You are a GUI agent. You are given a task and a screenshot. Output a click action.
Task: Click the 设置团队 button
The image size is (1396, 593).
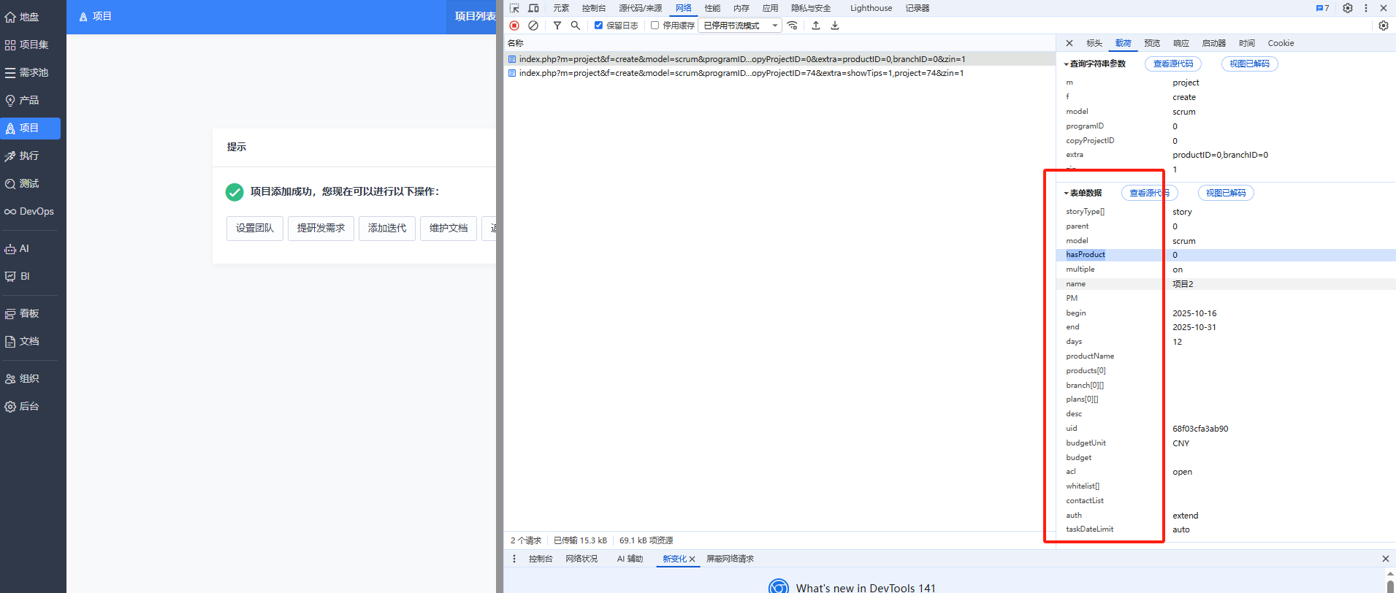tap(254, 229)
